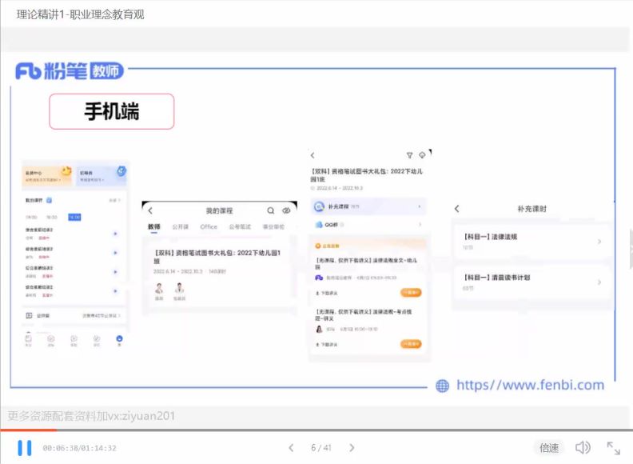Tap 下载讲义 under 法律法规全文 lesson
The width and height of the screenshot is (633, 464).
tap(327, 293)
